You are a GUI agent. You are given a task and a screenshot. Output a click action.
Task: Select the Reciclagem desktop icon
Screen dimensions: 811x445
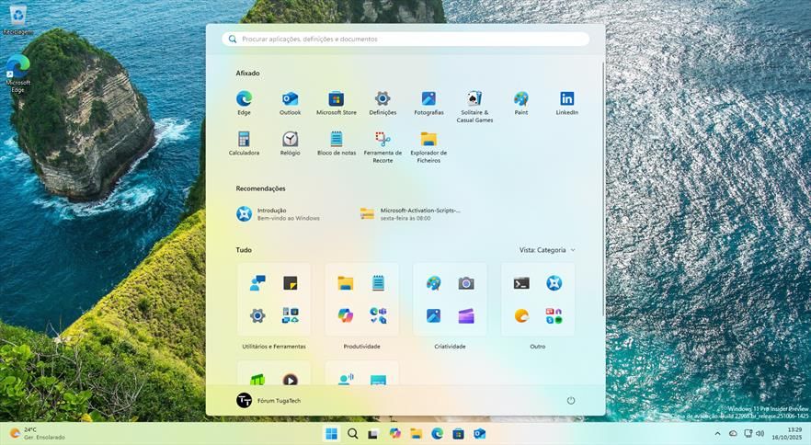tap(18, 19)
